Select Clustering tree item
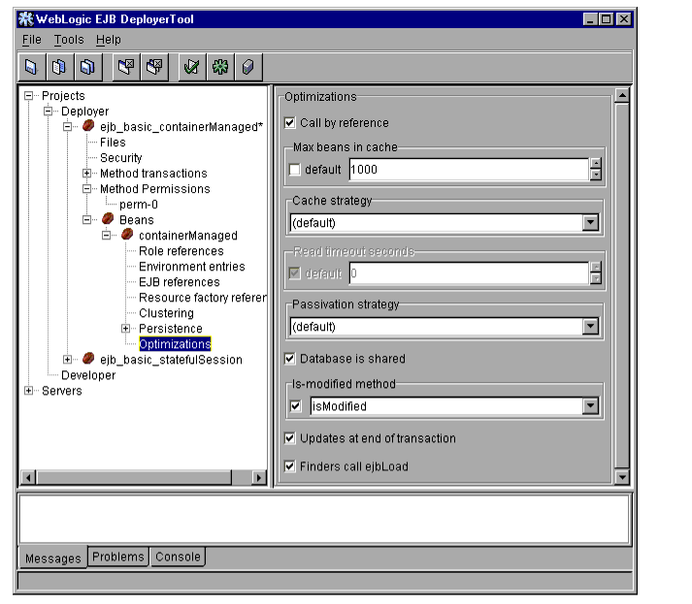This screenshot has width=692, height=604. 166,313
